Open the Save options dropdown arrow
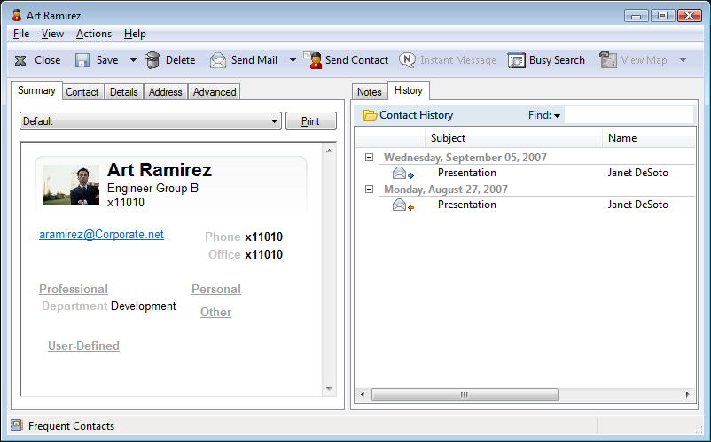The width and height of the screenshot is (711, 442). pos(133,60)
